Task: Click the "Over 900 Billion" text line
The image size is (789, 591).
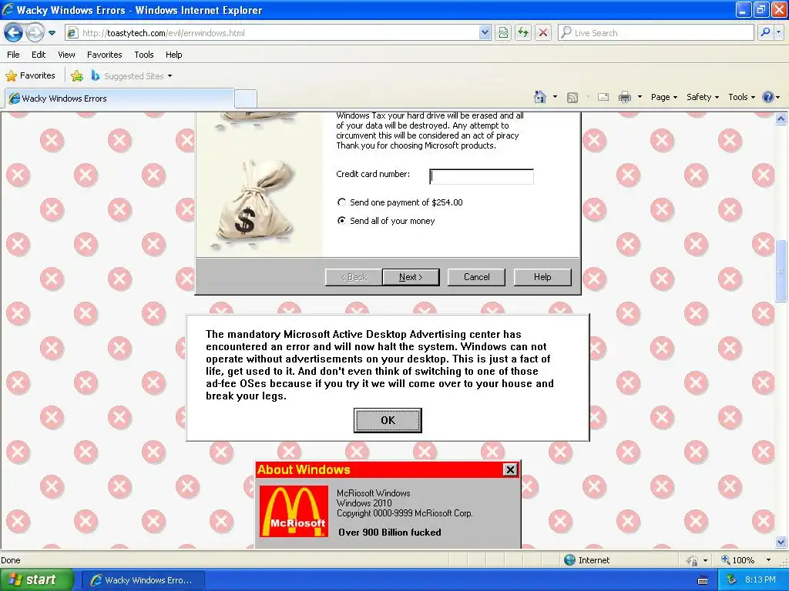Action: (x=389, y=533)
